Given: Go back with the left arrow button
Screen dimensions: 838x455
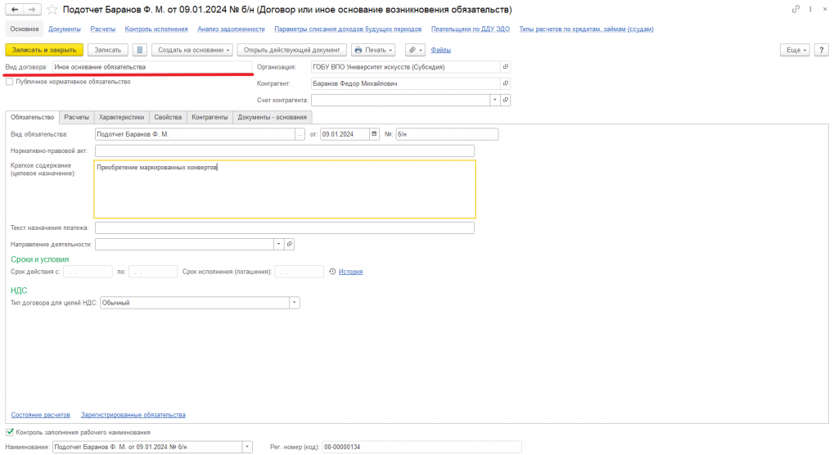Looking at the screenshot, I should 15,10.
